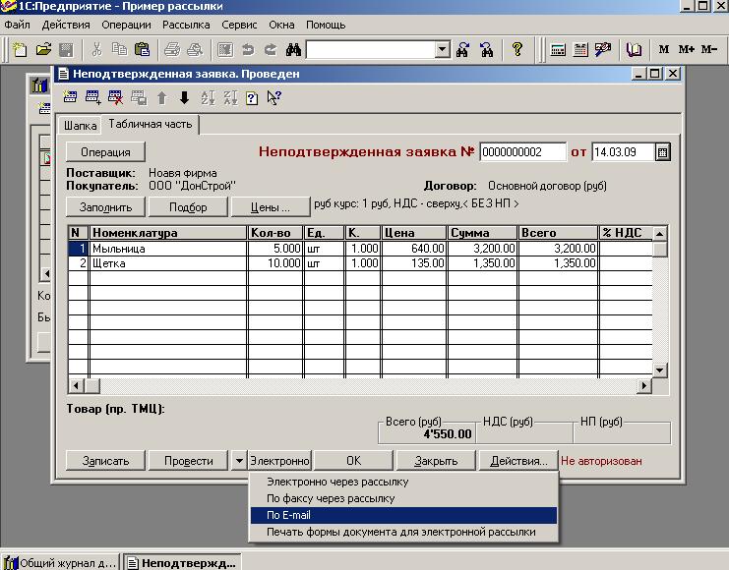Click the Записать button
The height and width of the screenshot is (570, 729).
105,460
